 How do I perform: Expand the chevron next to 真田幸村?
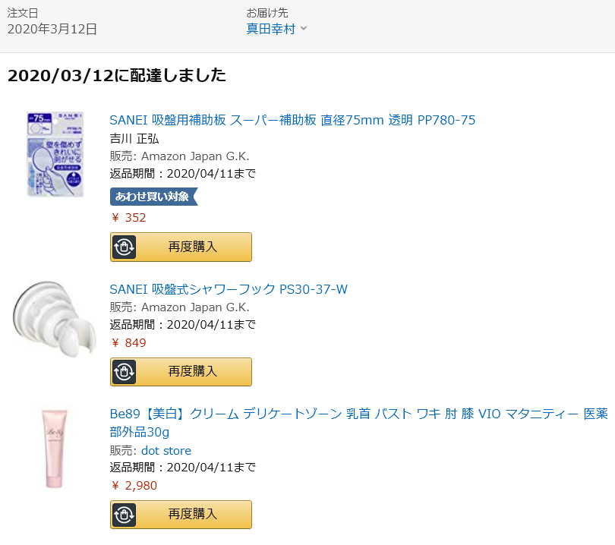[304, 29]
